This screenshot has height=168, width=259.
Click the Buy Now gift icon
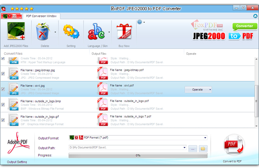(x=124, y=31)
